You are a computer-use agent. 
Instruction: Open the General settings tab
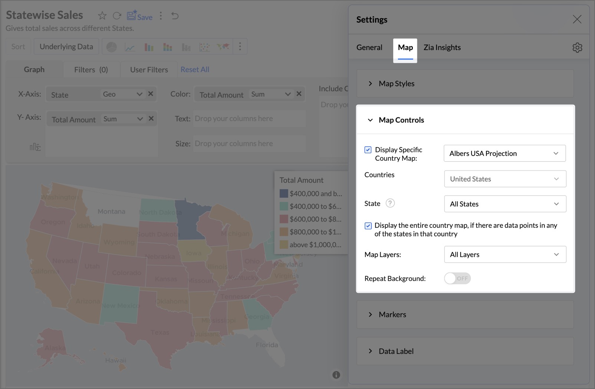(369, 48)
